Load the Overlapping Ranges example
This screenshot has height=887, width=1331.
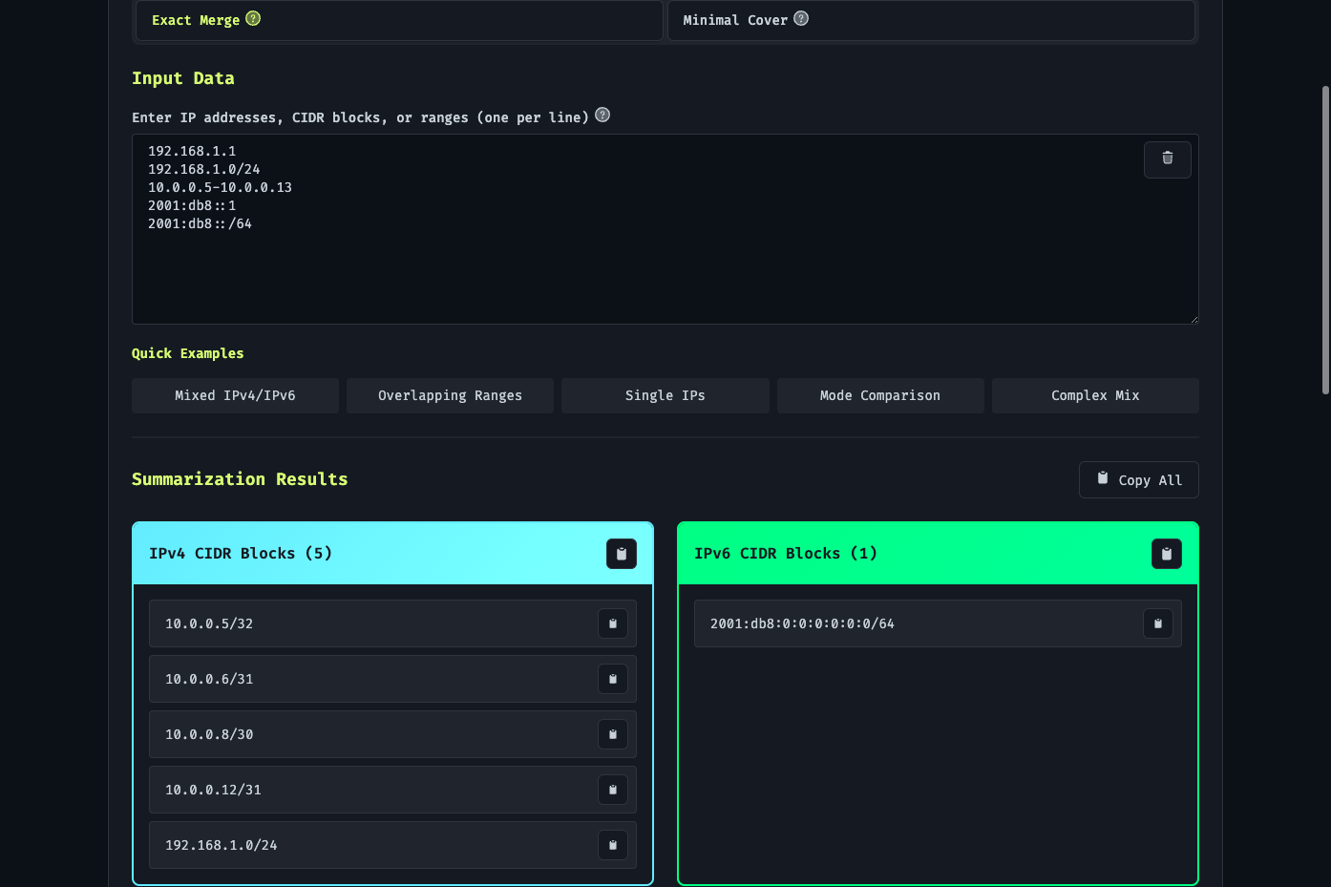(x=450, y=395)
